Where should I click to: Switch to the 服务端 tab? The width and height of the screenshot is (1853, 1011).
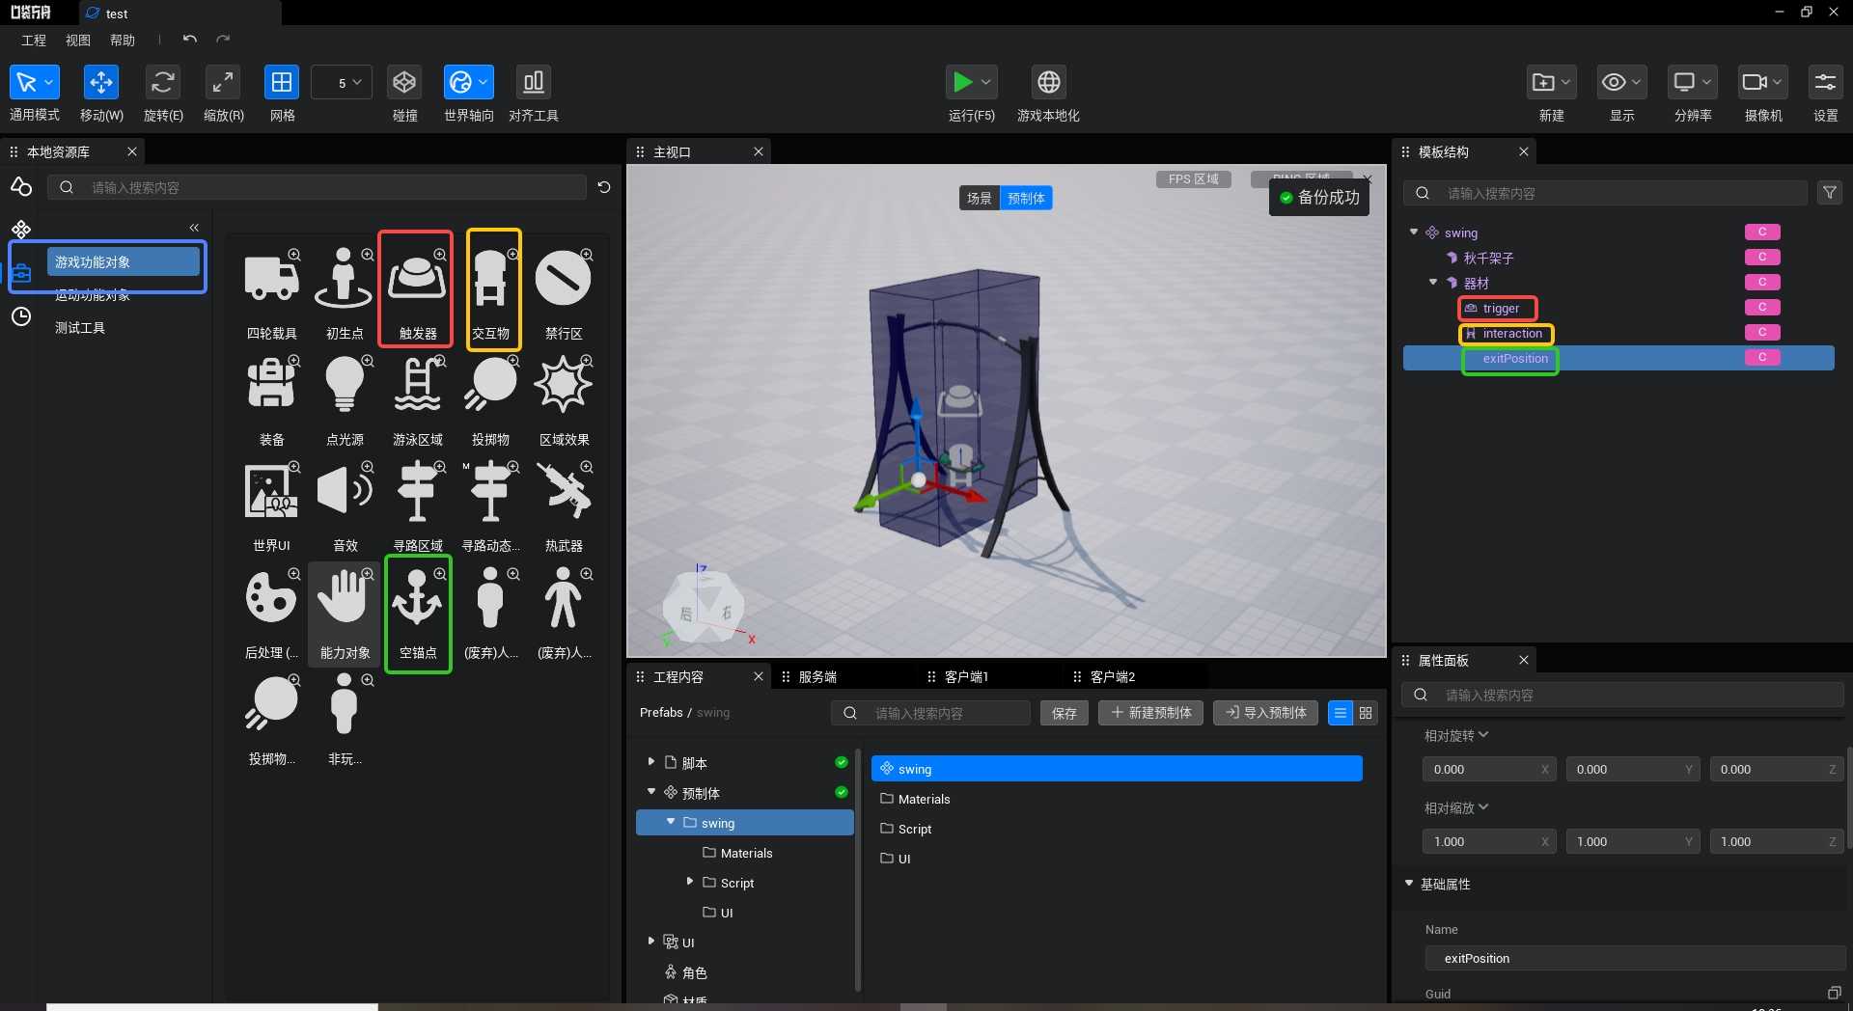coord(817,677)
